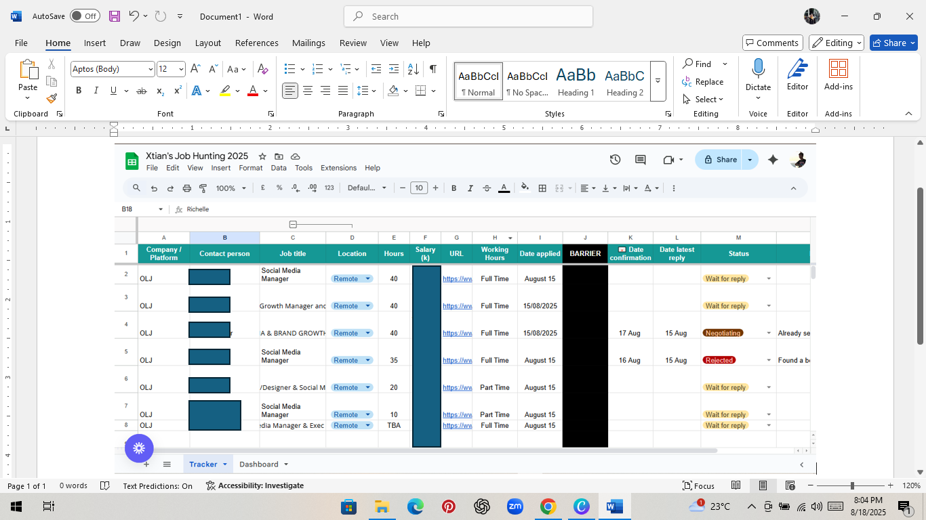Open the font name dropdown Aptos (Body)
Viewport: 926px width, 520px height.
pyautogui.click(x=113, y=69)
